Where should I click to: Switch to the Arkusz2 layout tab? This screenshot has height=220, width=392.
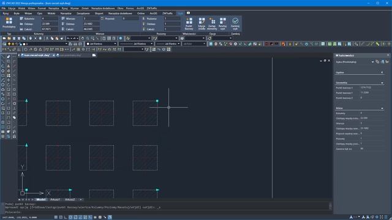click(x=70, y=200)
